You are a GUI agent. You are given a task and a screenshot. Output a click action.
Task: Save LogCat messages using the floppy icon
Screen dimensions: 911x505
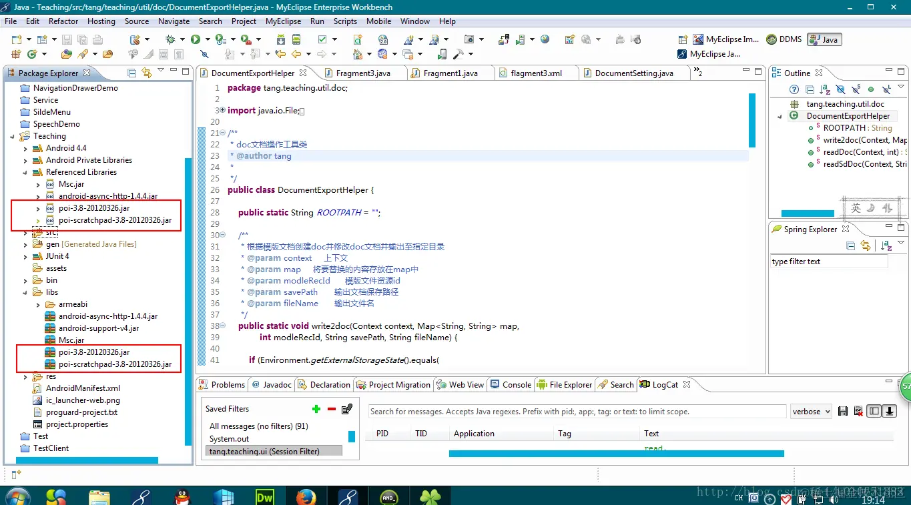tap(843, 412)
